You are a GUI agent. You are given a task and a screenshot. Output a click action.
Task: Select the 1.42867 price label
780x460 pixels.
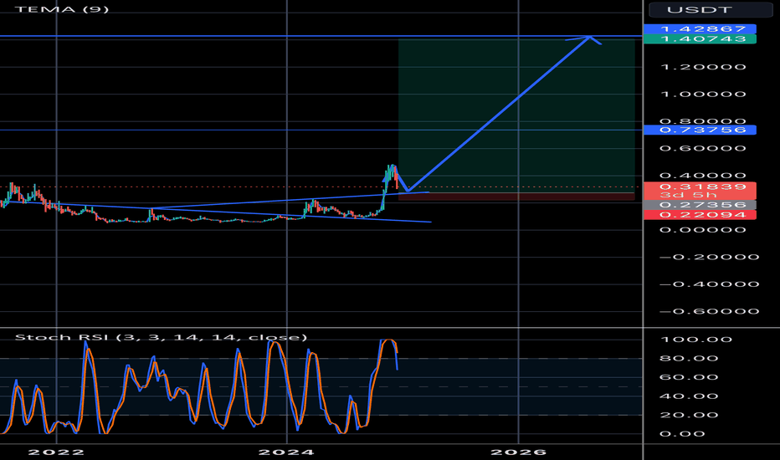pyautogui.click(x=700, y=28)
